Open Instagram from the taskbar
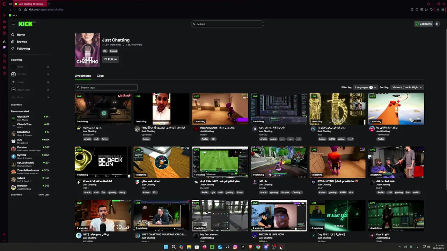 [235, 247]
